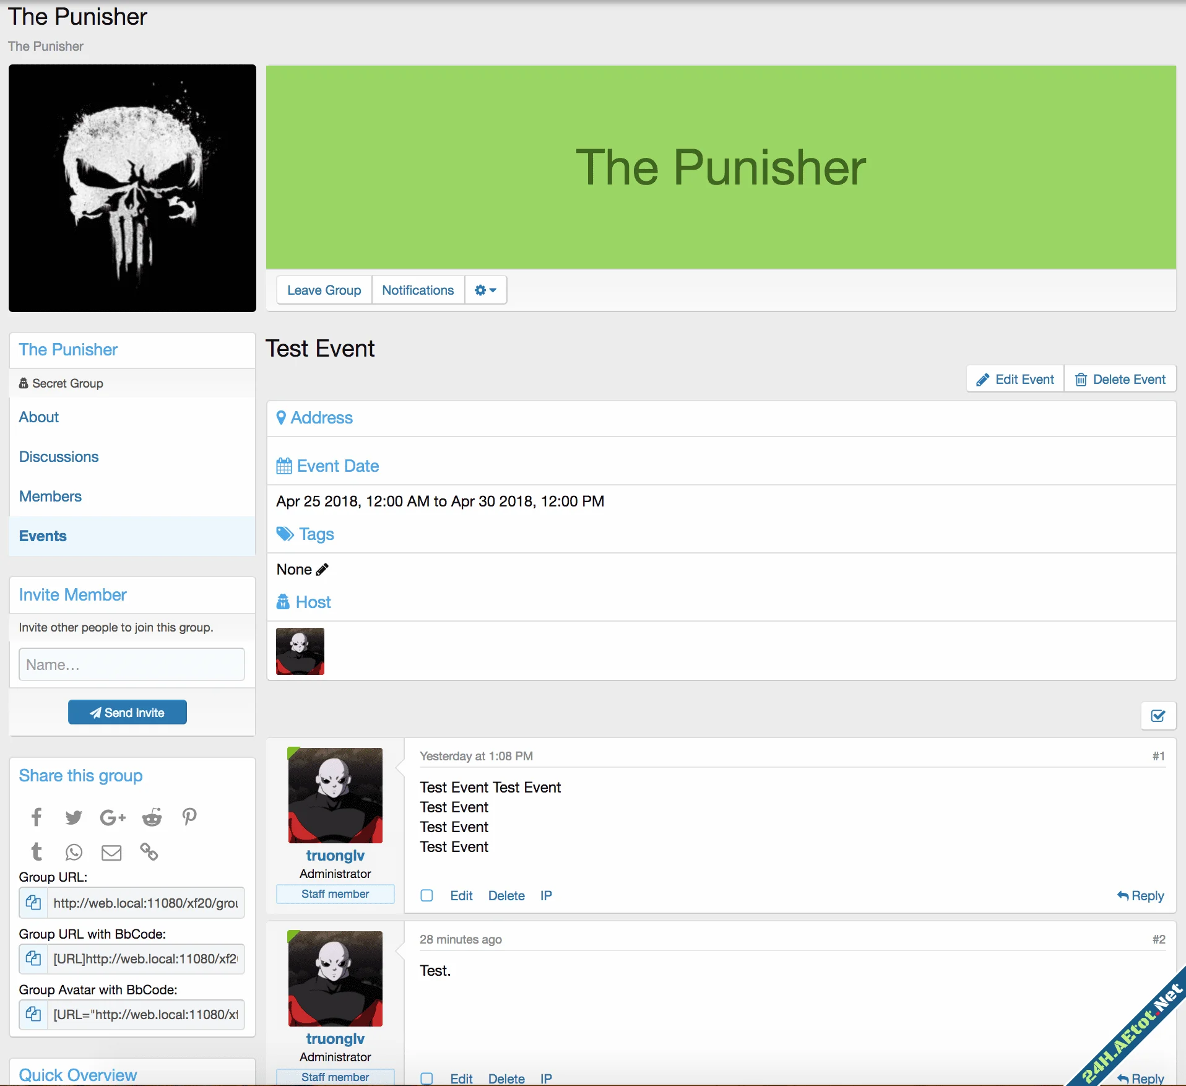Reply to post #1
The width and height of the screenshot is (1186, 1086).
tap(1141, 895)
